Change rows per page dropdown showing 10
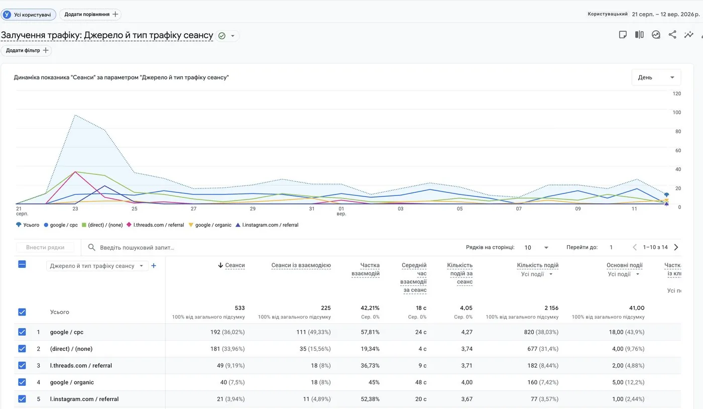 536,247
